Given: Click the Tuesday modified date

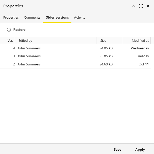Looking at the screenshot, I should click(143, 56).
